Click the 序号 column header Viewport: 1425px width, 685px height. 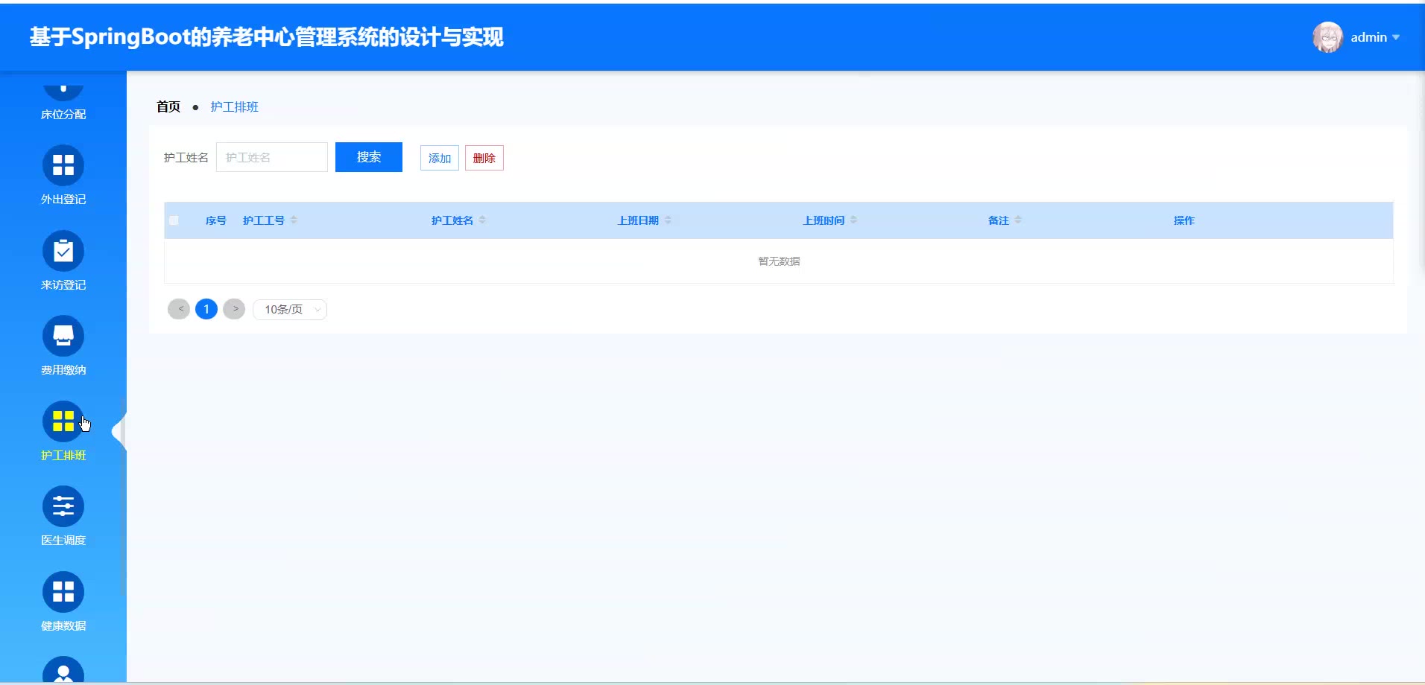(216, 220)
